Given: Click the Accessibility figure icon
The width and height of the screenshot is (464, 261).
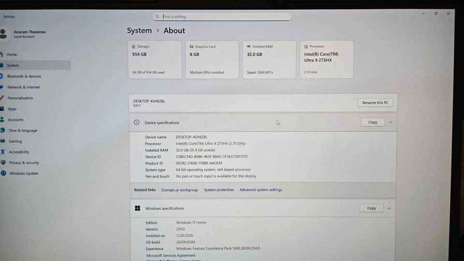Looking at the screenshot, I should click(x=3, y=152).
